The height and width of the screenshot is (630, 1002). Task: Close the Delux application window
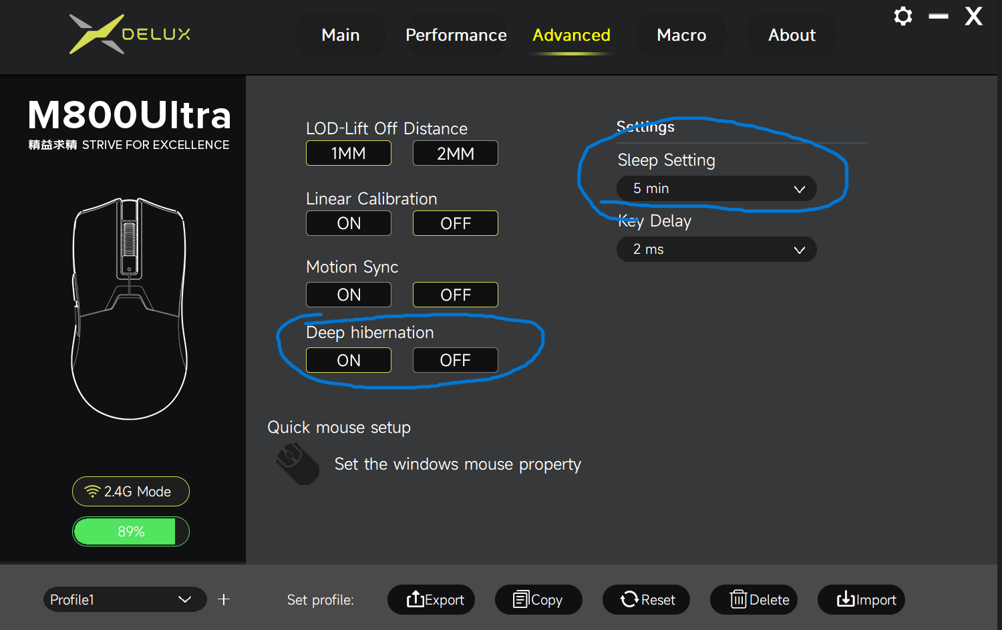974,16
